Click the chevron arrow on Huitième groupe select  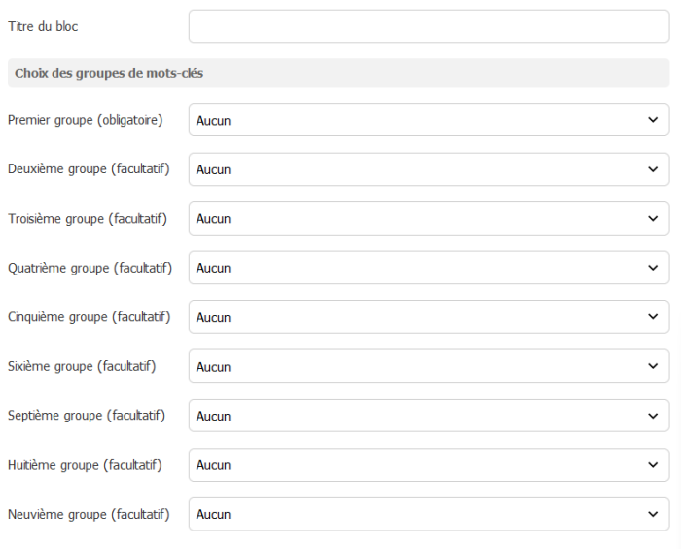click(652, 465)
